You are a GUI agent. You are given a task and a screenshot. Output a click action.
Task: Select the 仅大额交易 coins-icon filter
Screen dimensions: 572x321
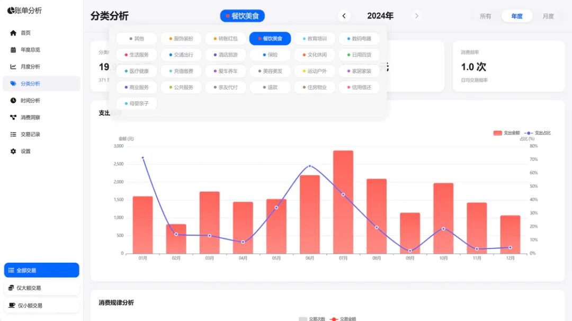click(42, 288)
